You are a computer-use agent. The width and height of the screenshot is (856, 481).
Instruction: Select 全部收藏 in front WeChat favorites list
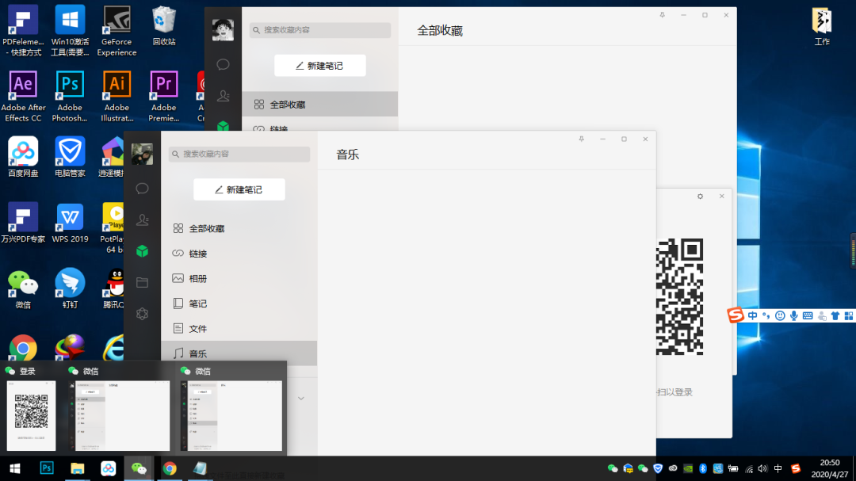[x=239, y=228]
